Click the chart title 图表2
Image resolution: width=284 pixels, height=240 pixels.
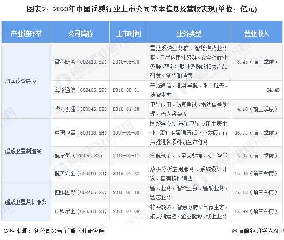pyautogui.click(x=142, y=9)
